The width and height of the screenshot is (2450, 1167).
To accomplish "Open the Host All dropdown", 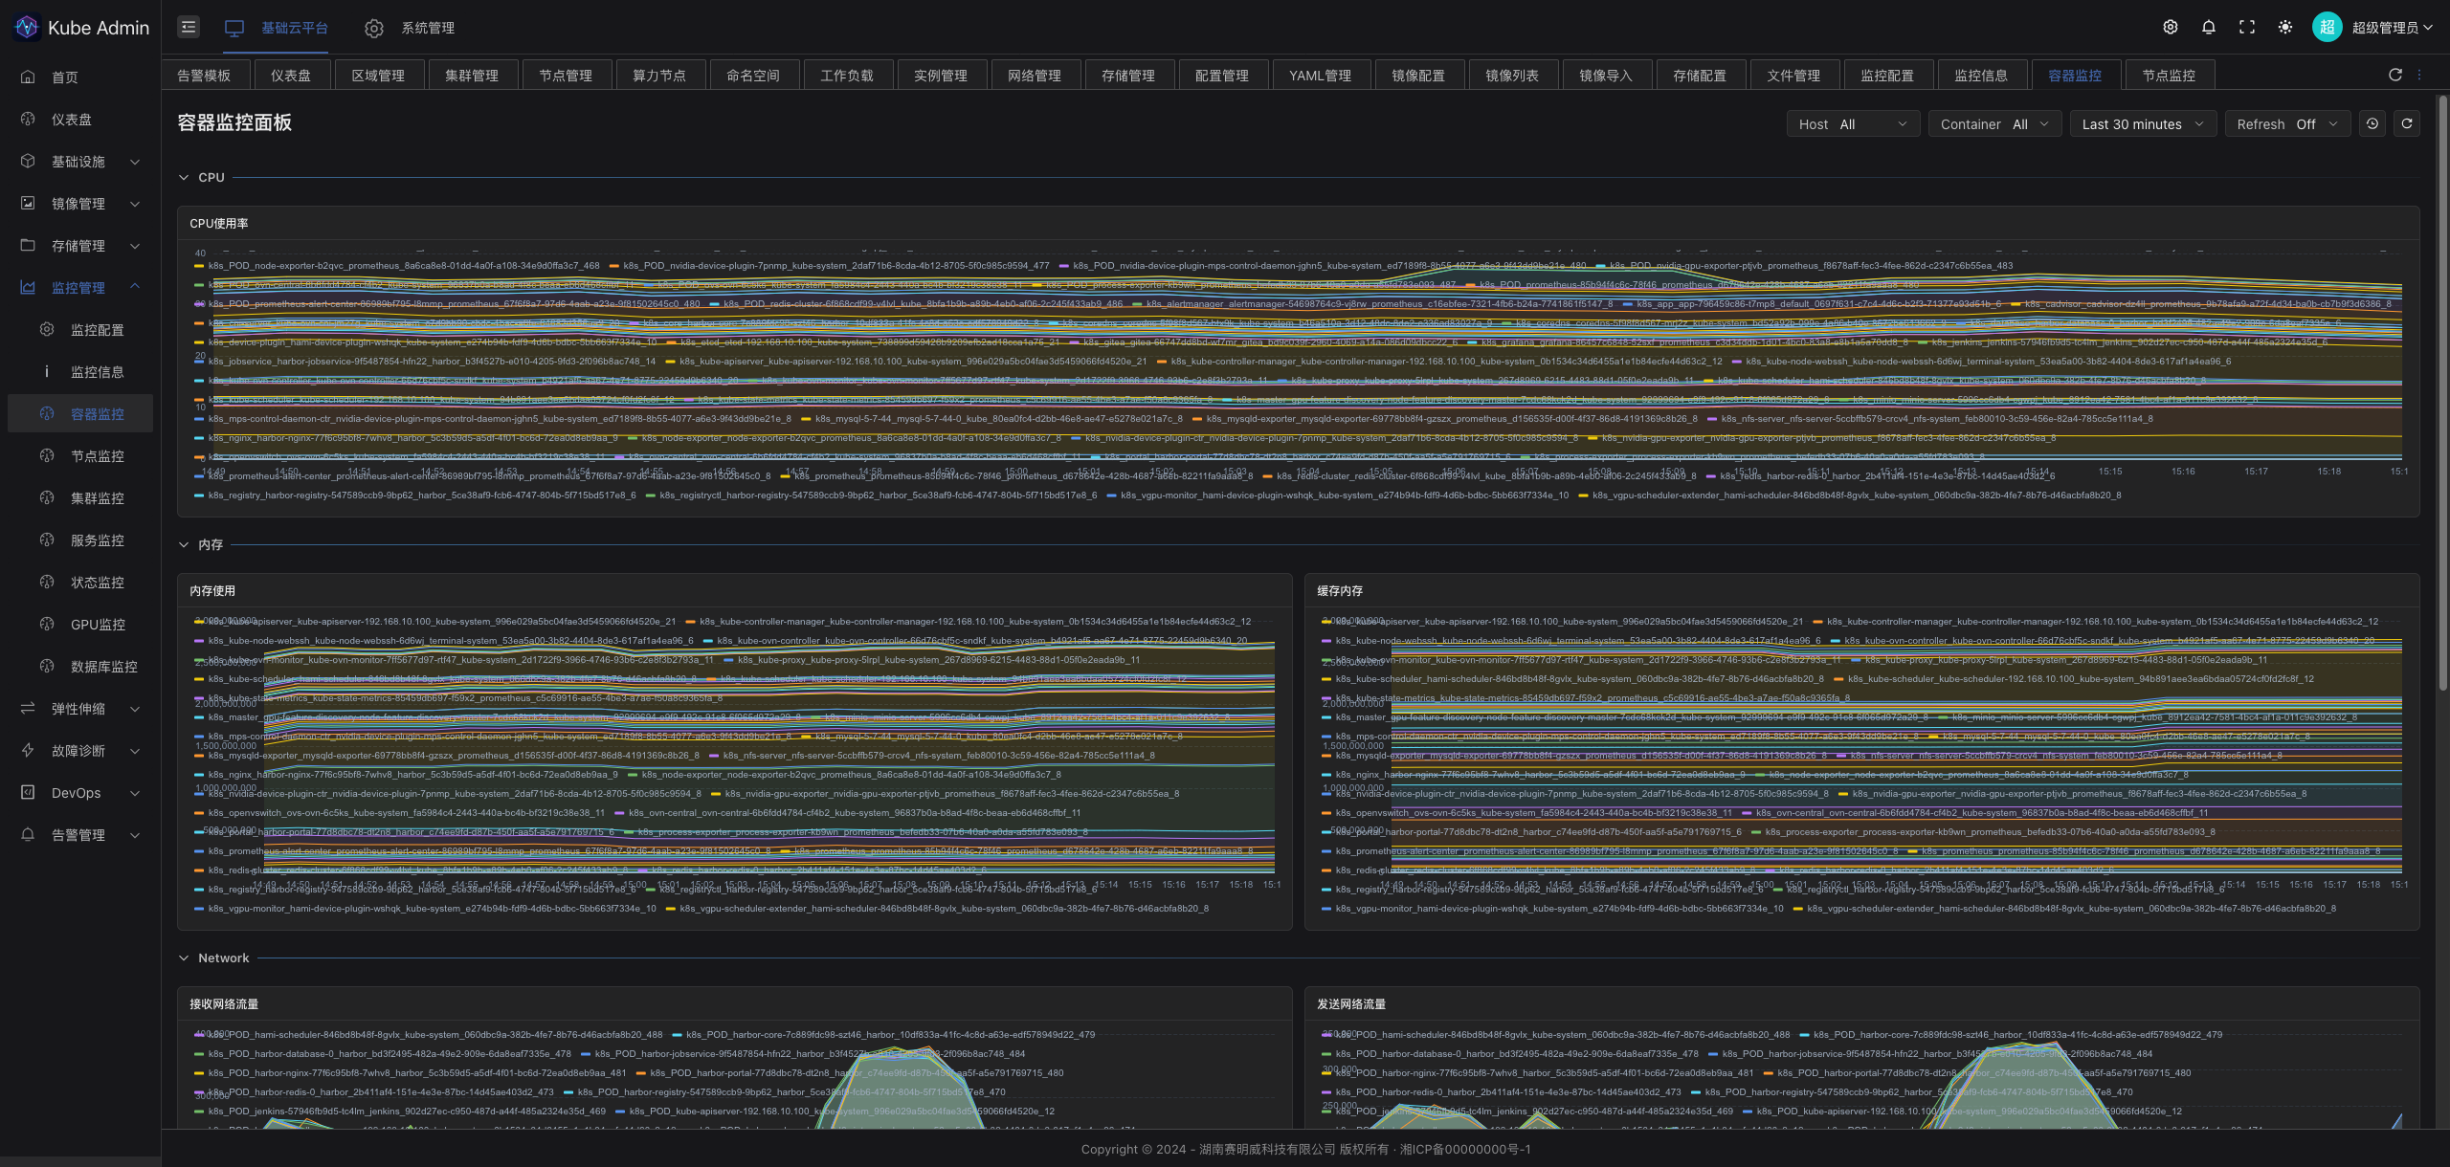I will pos(1853,124).
